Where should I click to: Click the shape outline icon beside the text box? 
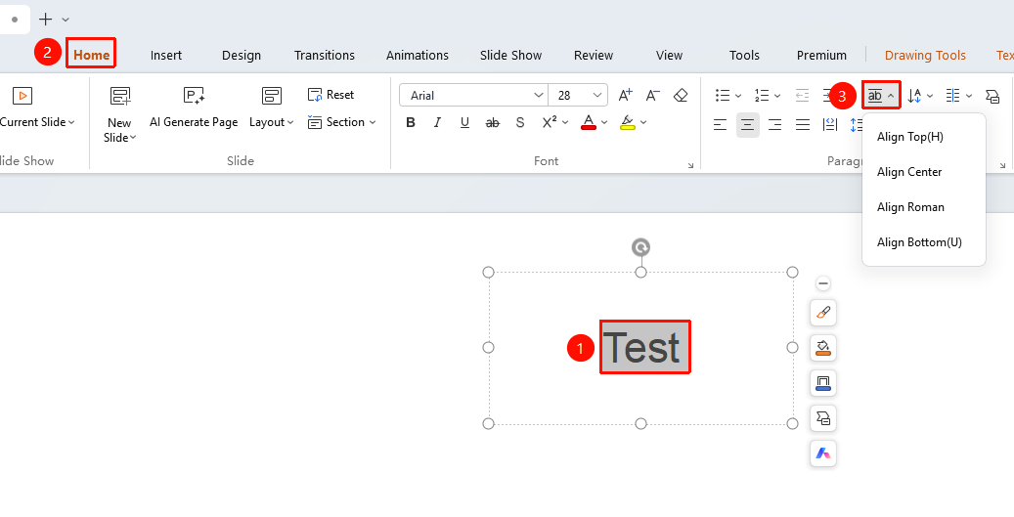coord(823,383)
